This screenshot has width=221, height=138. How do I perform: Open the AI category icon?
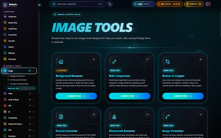pyautogui.click(x=5, y=112)
